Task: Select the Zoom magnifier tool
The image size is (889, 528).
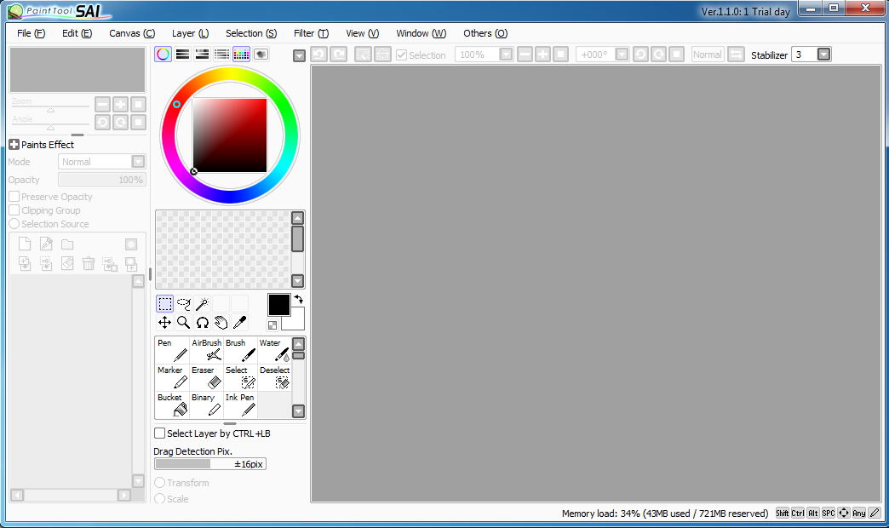Action: (183, 323)
